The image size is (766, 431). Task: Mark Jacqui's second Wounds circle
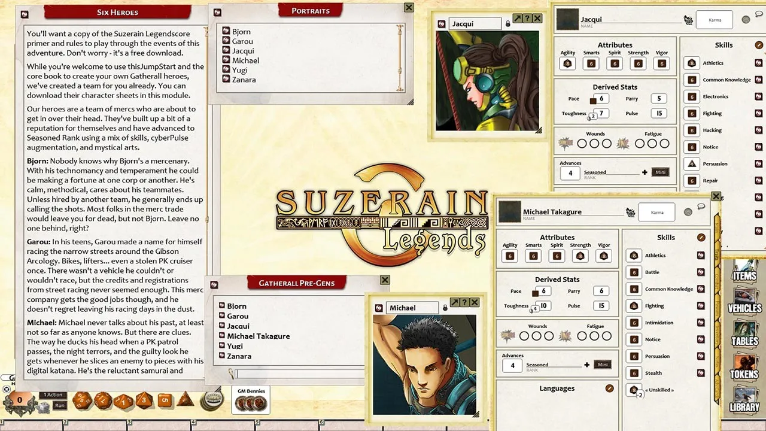(x=594, y=144)
